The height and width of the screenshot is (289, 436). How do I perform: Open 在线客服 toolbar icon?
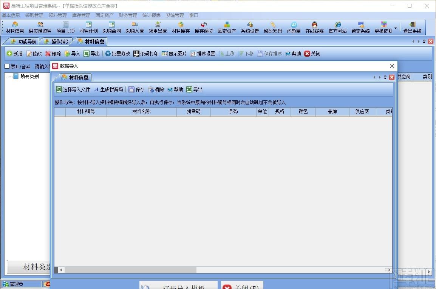314,28
